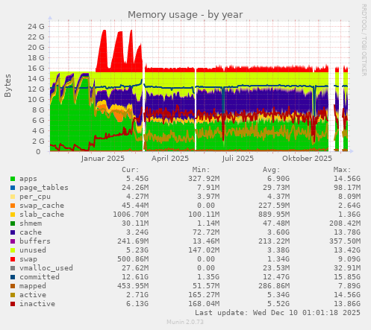This screenshot has width=371, height=330.
Task: Click the mapped maximum value 7.89G
Action: (x=349, y=286)
